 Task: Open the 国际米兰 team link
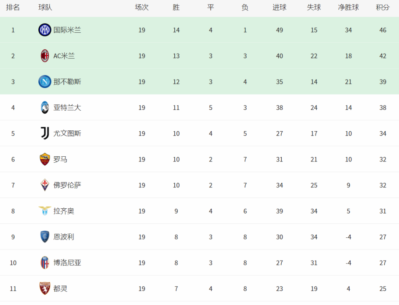pyautogui.click(x=67, y=30)
